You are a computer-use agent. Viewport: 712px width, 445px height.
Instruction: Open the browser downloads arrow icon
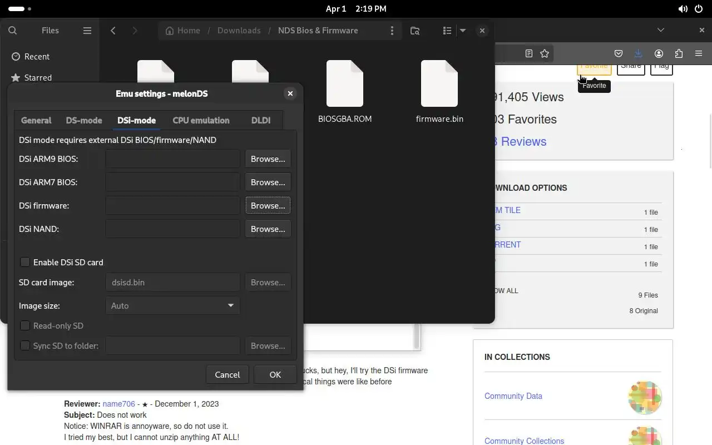pyautogui.click(x=639, y=53)
